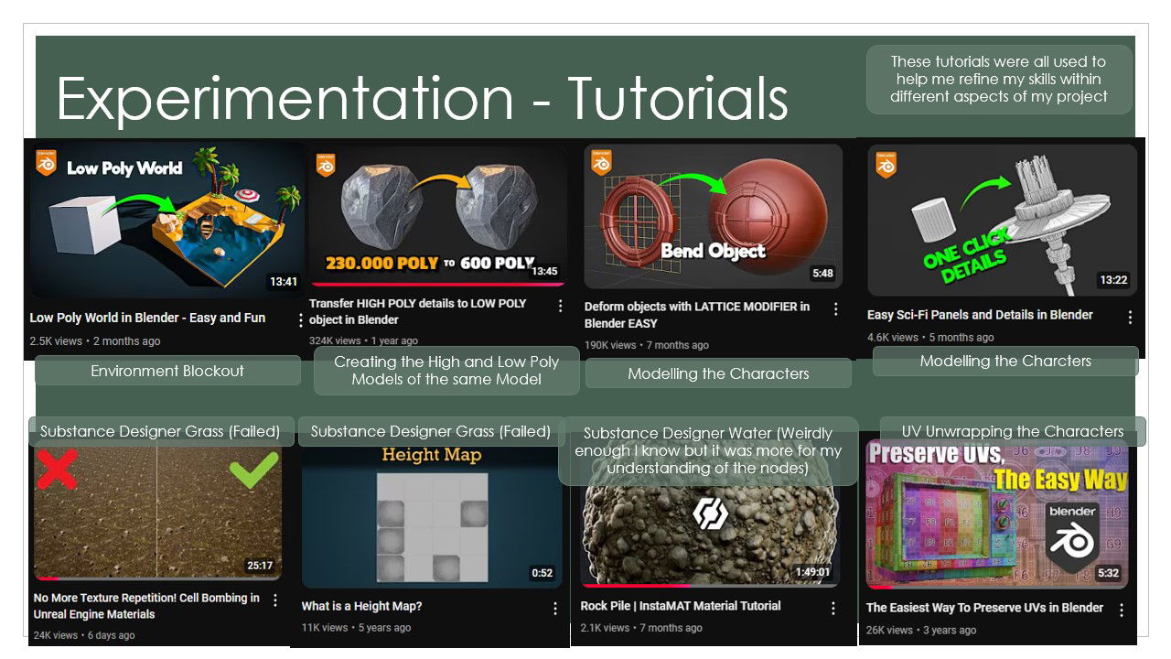Click the Blender logo on Low Poly World thumbnail

(47, 164)
